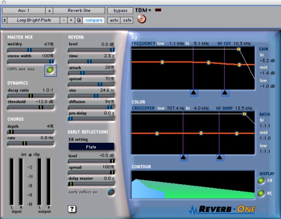Click the decay ratio slider
This screenshot has width=281, height=219.
pos(31,96)
